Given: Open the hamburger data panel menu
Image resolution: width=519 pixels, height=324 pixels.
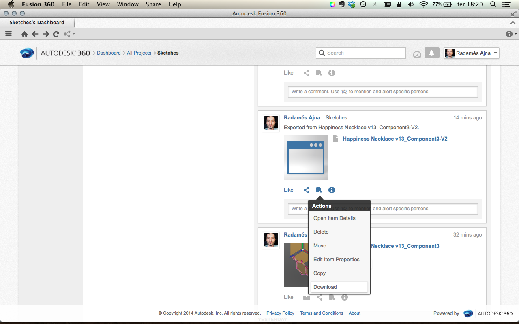Looking at the screenshot, I should [x=9, y=34].
